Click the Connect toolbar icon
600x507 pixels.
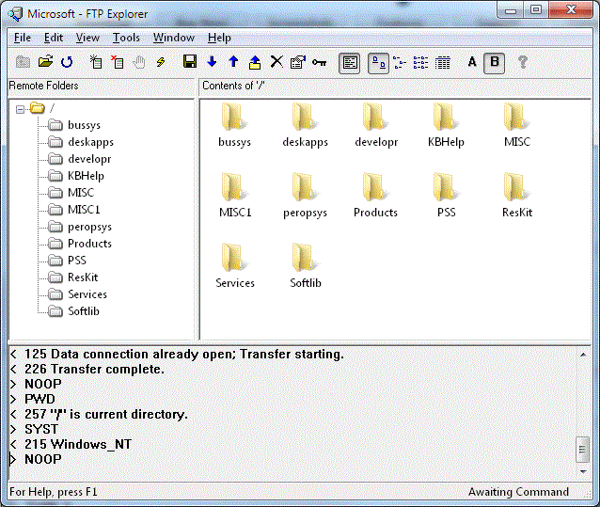click(23, 62)
